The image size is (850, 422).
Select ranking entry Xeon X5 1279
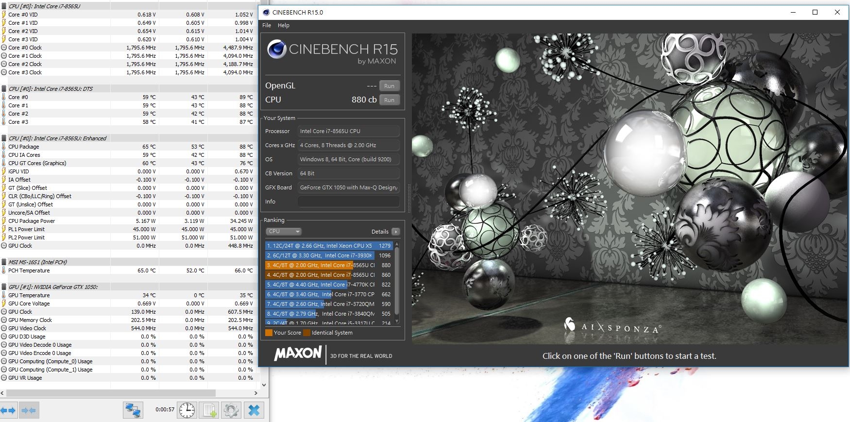329,246
